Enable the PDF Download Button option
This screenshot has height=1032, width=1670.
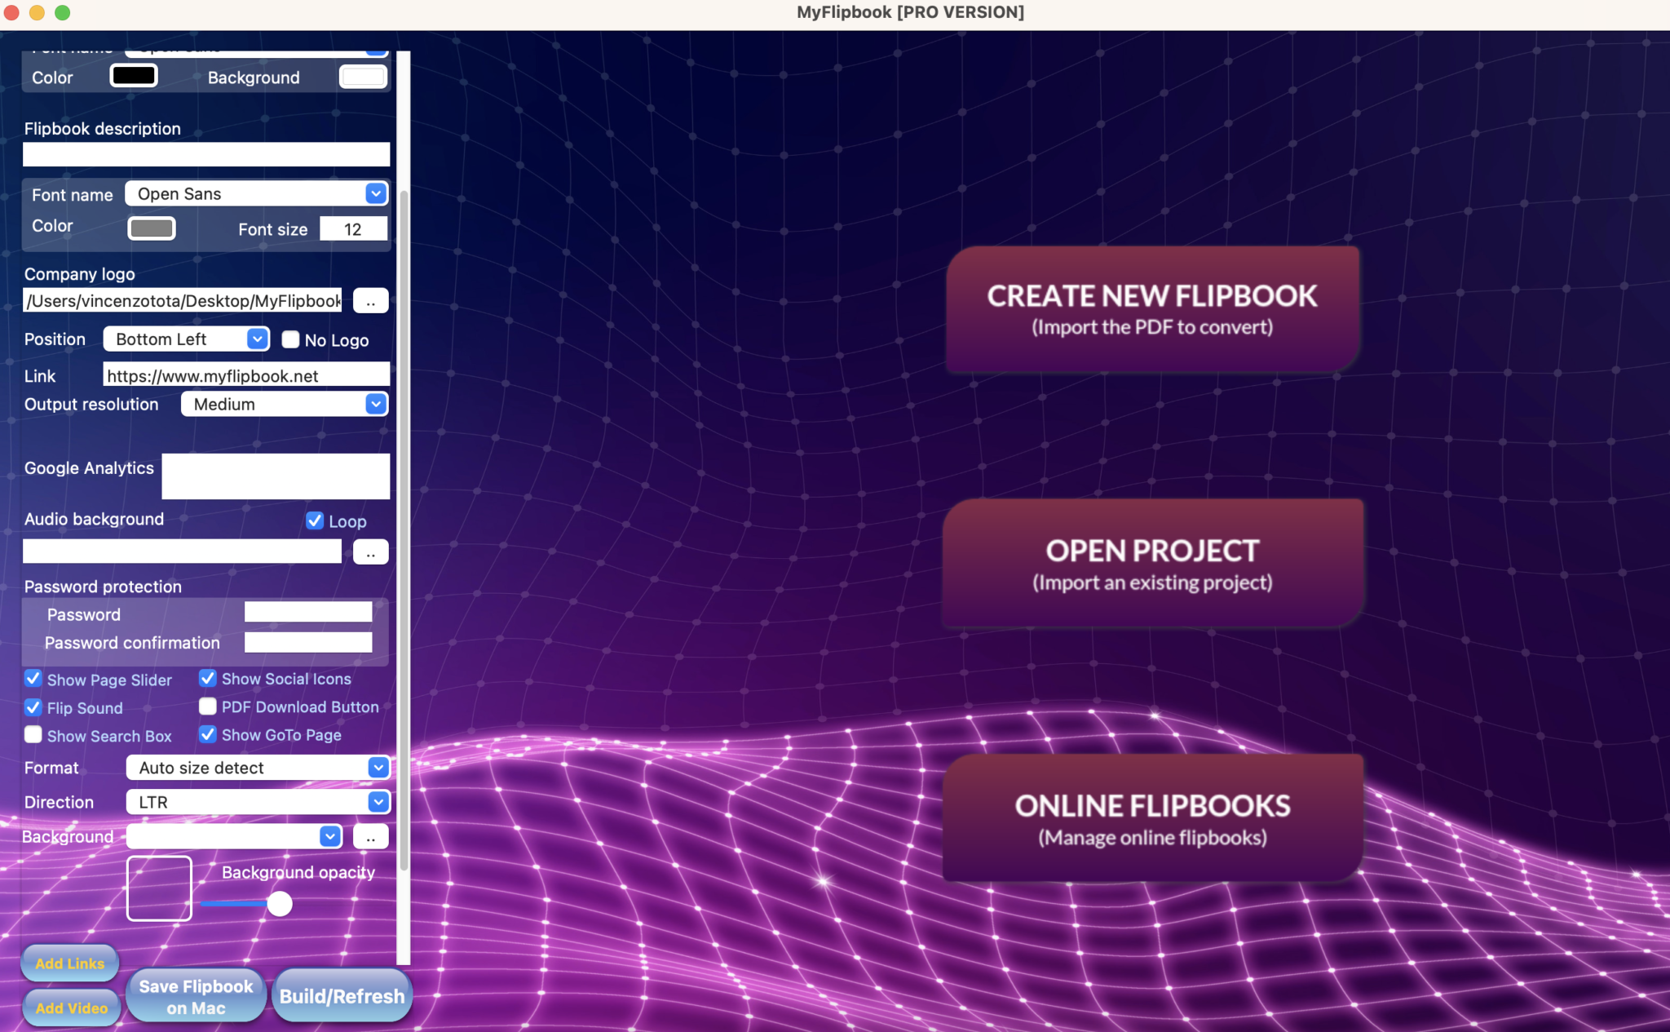coord(208,706)
